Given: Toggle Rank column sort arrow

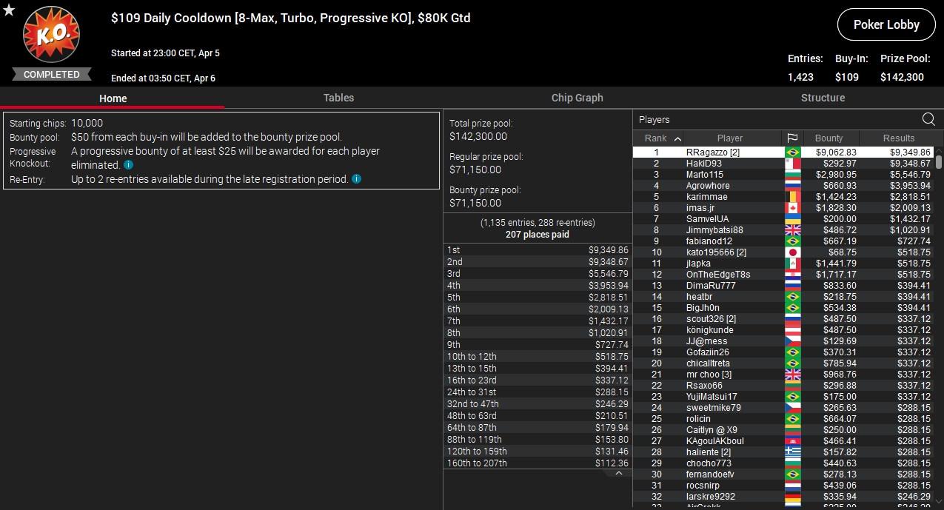Looking at the screenshot, I should click(677, 138).
